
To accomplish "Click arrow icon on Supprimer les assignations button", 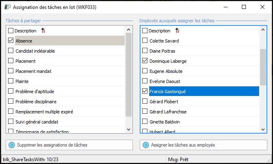I will [x=11, y=145].
